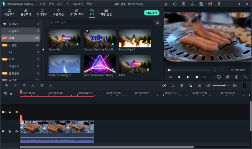252x149 pixels.
Task: Expand preview to fullscreen
Action: coord(245,77)
